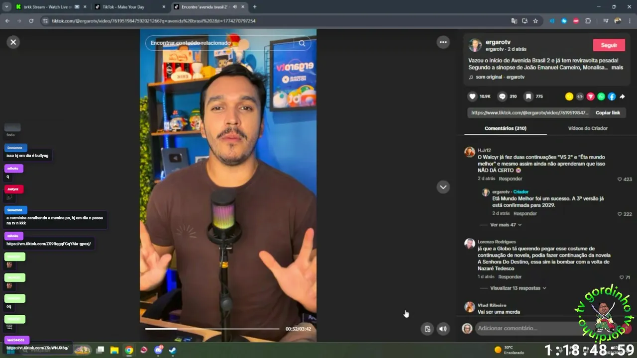Select the video URL text box

(x=530, y=113)
